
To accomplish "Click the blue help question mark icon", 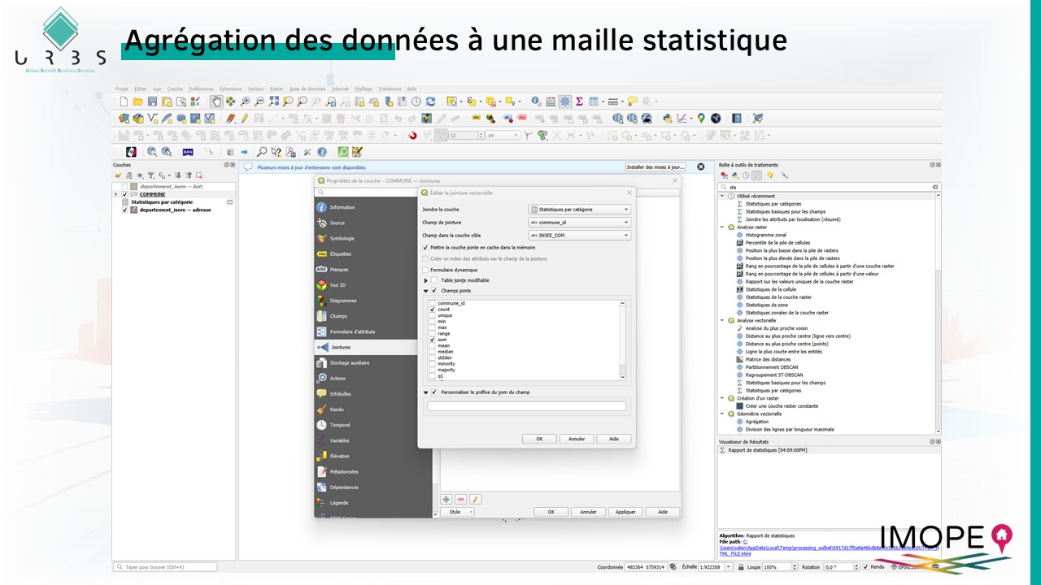I will click(x=322, y=152).
